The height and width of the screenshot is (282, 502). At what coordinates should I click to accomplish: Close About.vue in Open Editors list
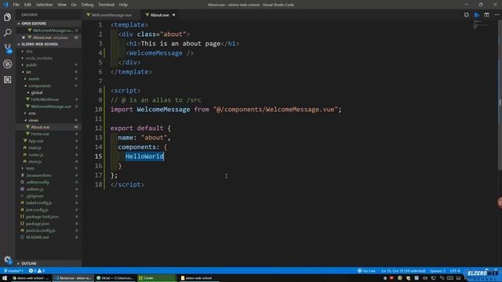[24, 38]
